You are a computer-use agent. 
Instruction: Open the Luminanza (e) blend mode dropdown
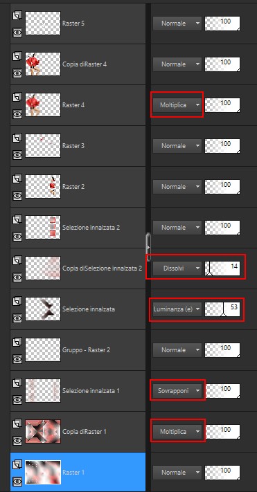point(177,309)
